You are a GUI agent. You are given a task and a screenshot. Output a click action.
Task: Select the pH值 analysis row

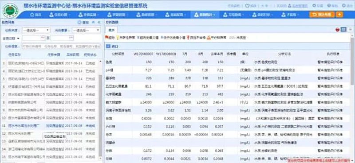[228, 70]
